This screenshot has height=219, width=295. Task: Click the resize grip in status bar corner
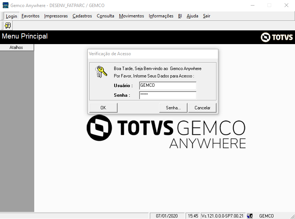(293, 217)
